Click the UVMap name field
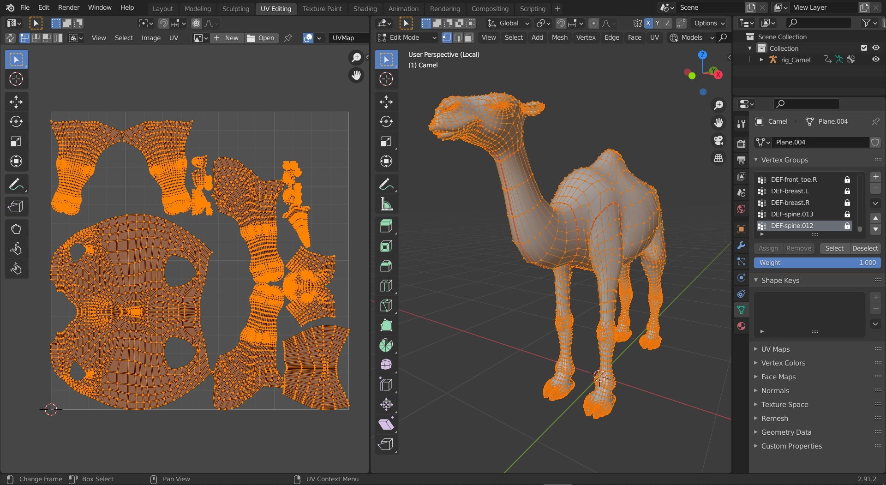886x485 pixels. click(x=348, y=38)
